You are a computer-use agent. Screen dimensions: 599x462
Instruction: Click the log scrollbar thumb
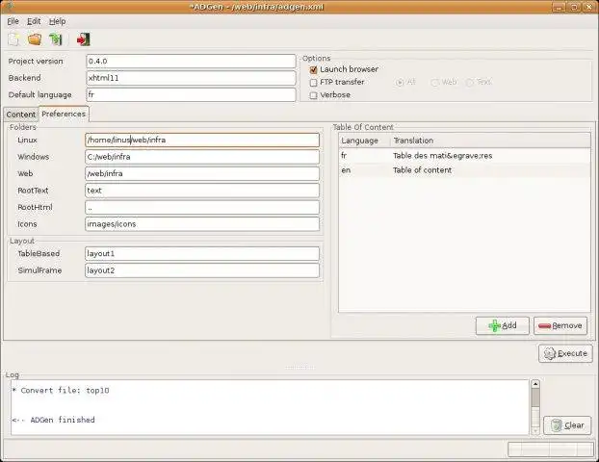[535, 398]
